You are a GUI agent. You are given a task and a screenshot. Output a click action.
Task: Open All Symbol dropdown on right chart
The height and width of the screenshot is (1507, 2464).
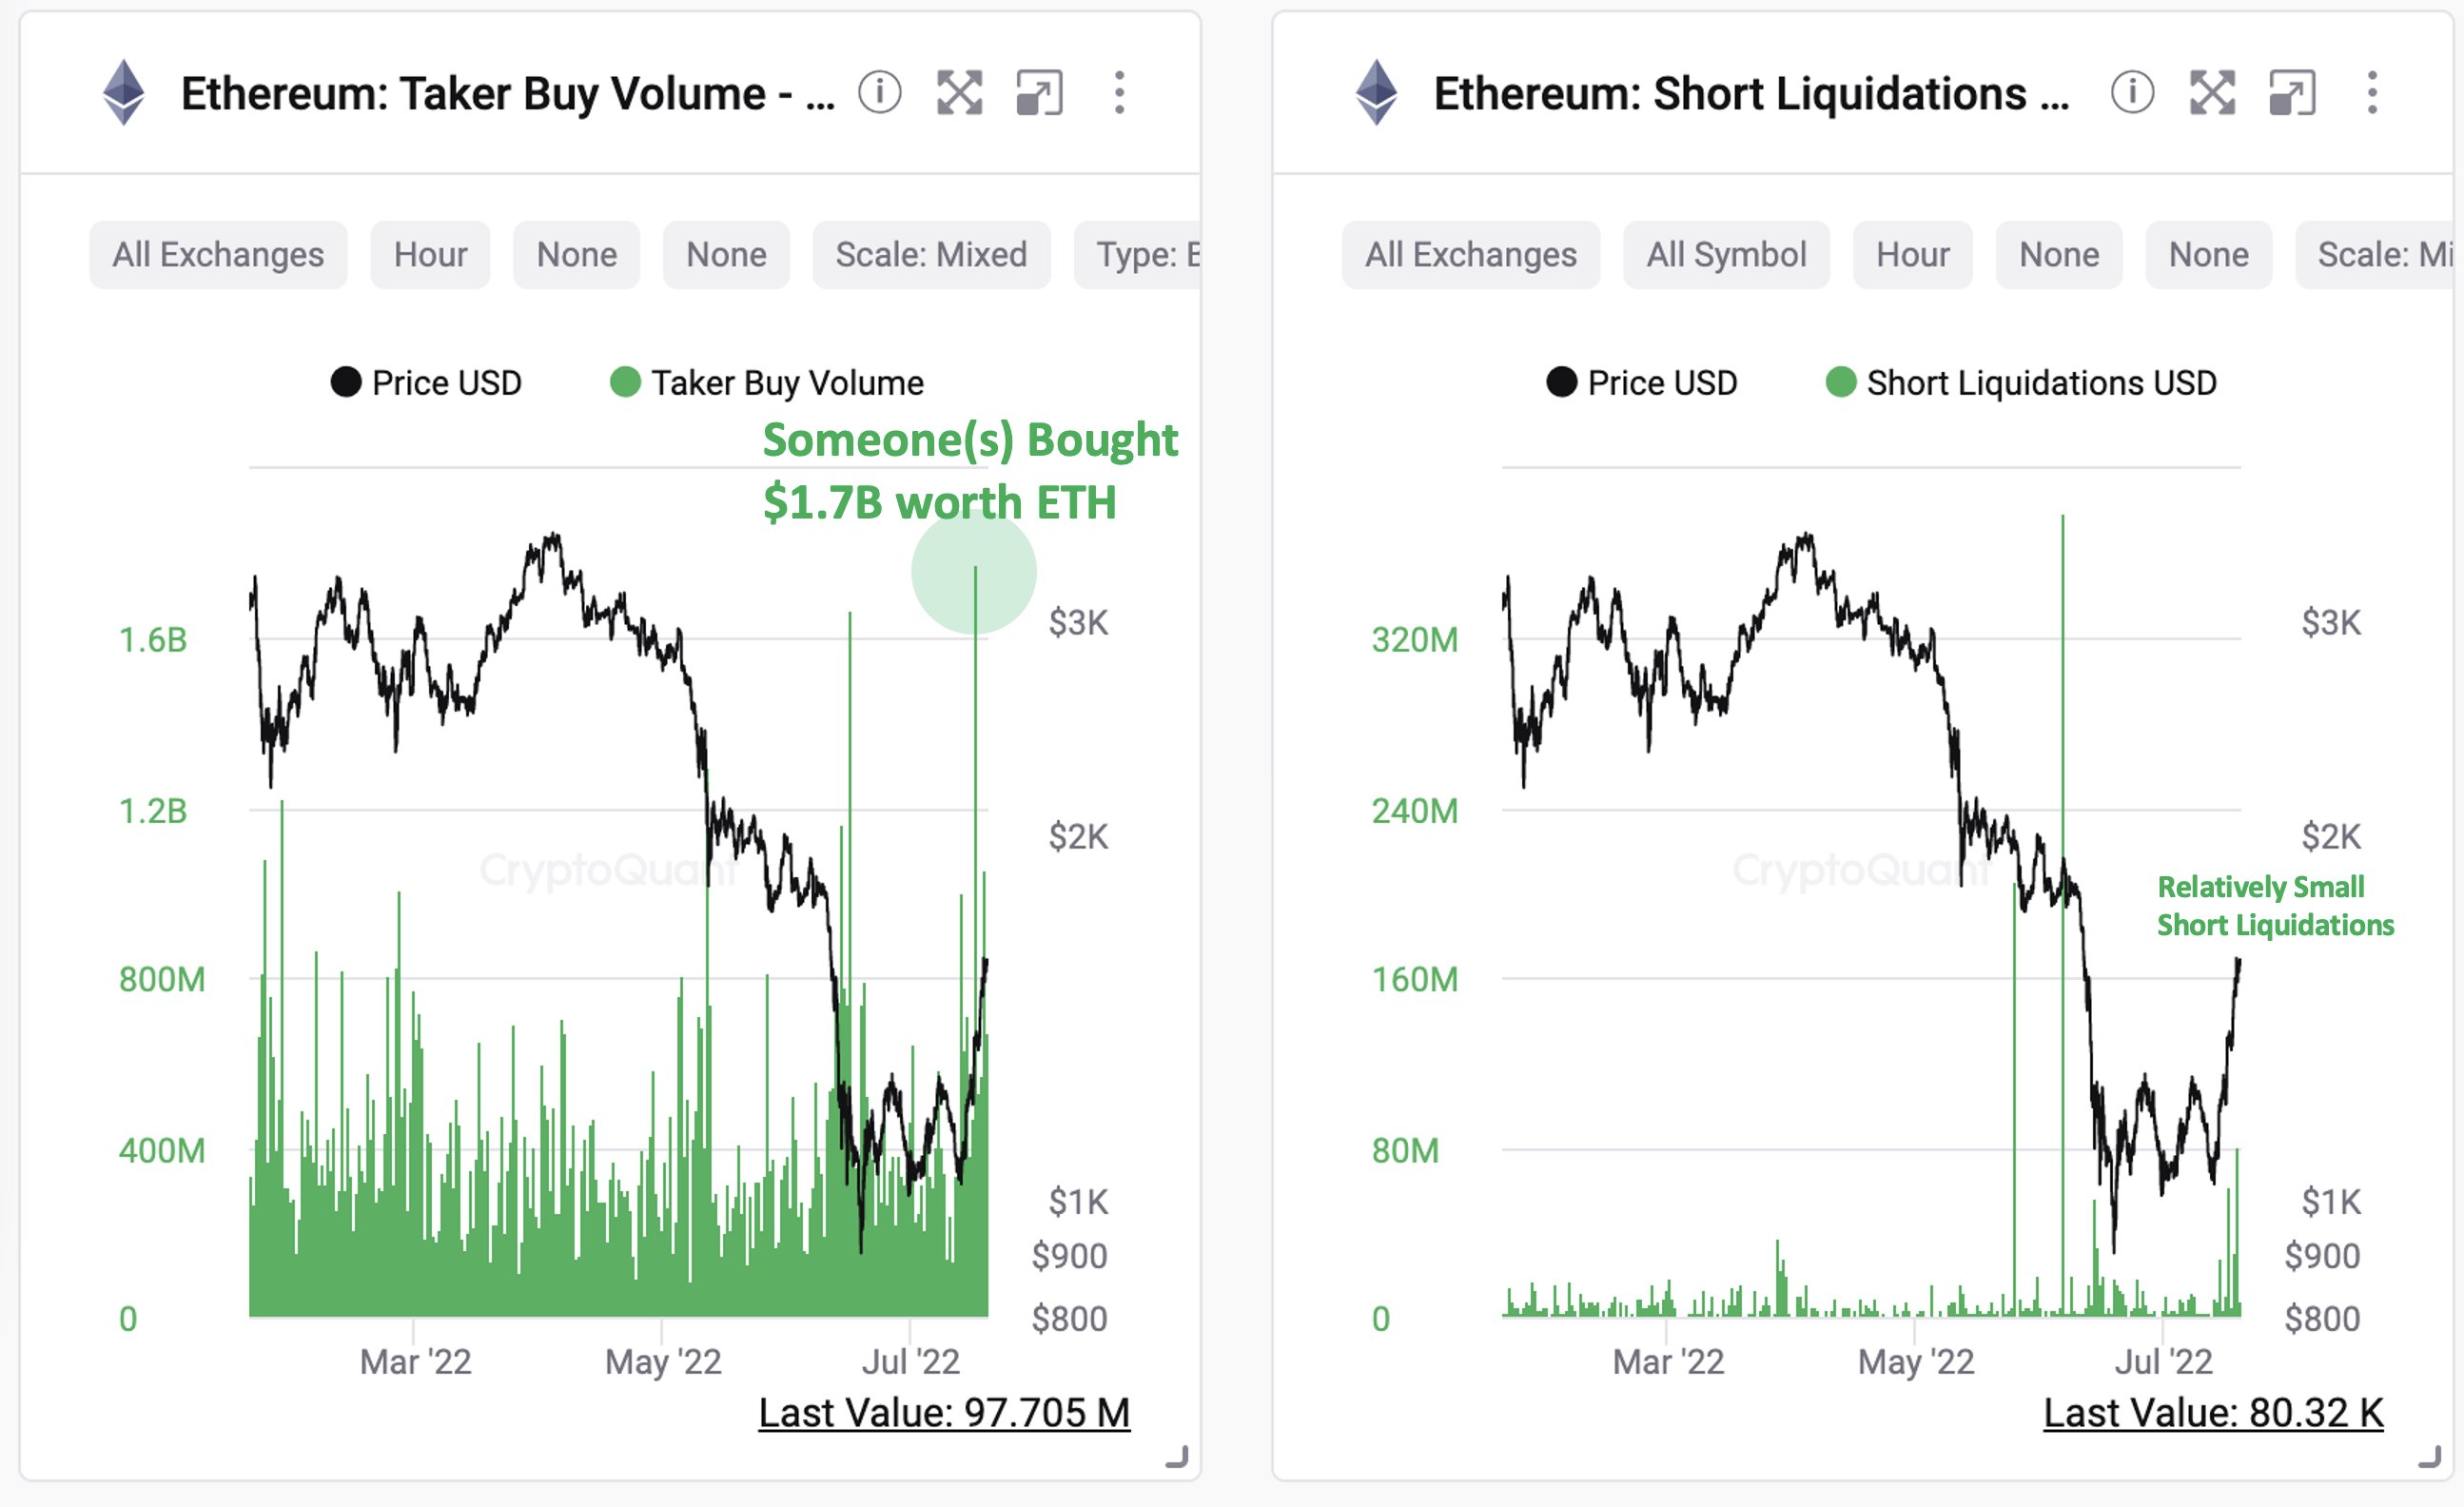pyautogui.click(x=1726, y=255)
